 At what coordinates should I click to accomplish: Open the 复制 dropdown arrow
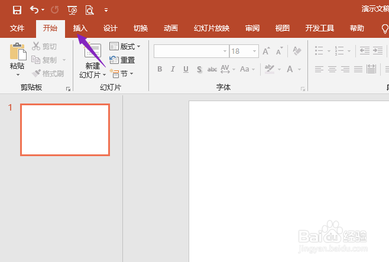click(64, 60)
